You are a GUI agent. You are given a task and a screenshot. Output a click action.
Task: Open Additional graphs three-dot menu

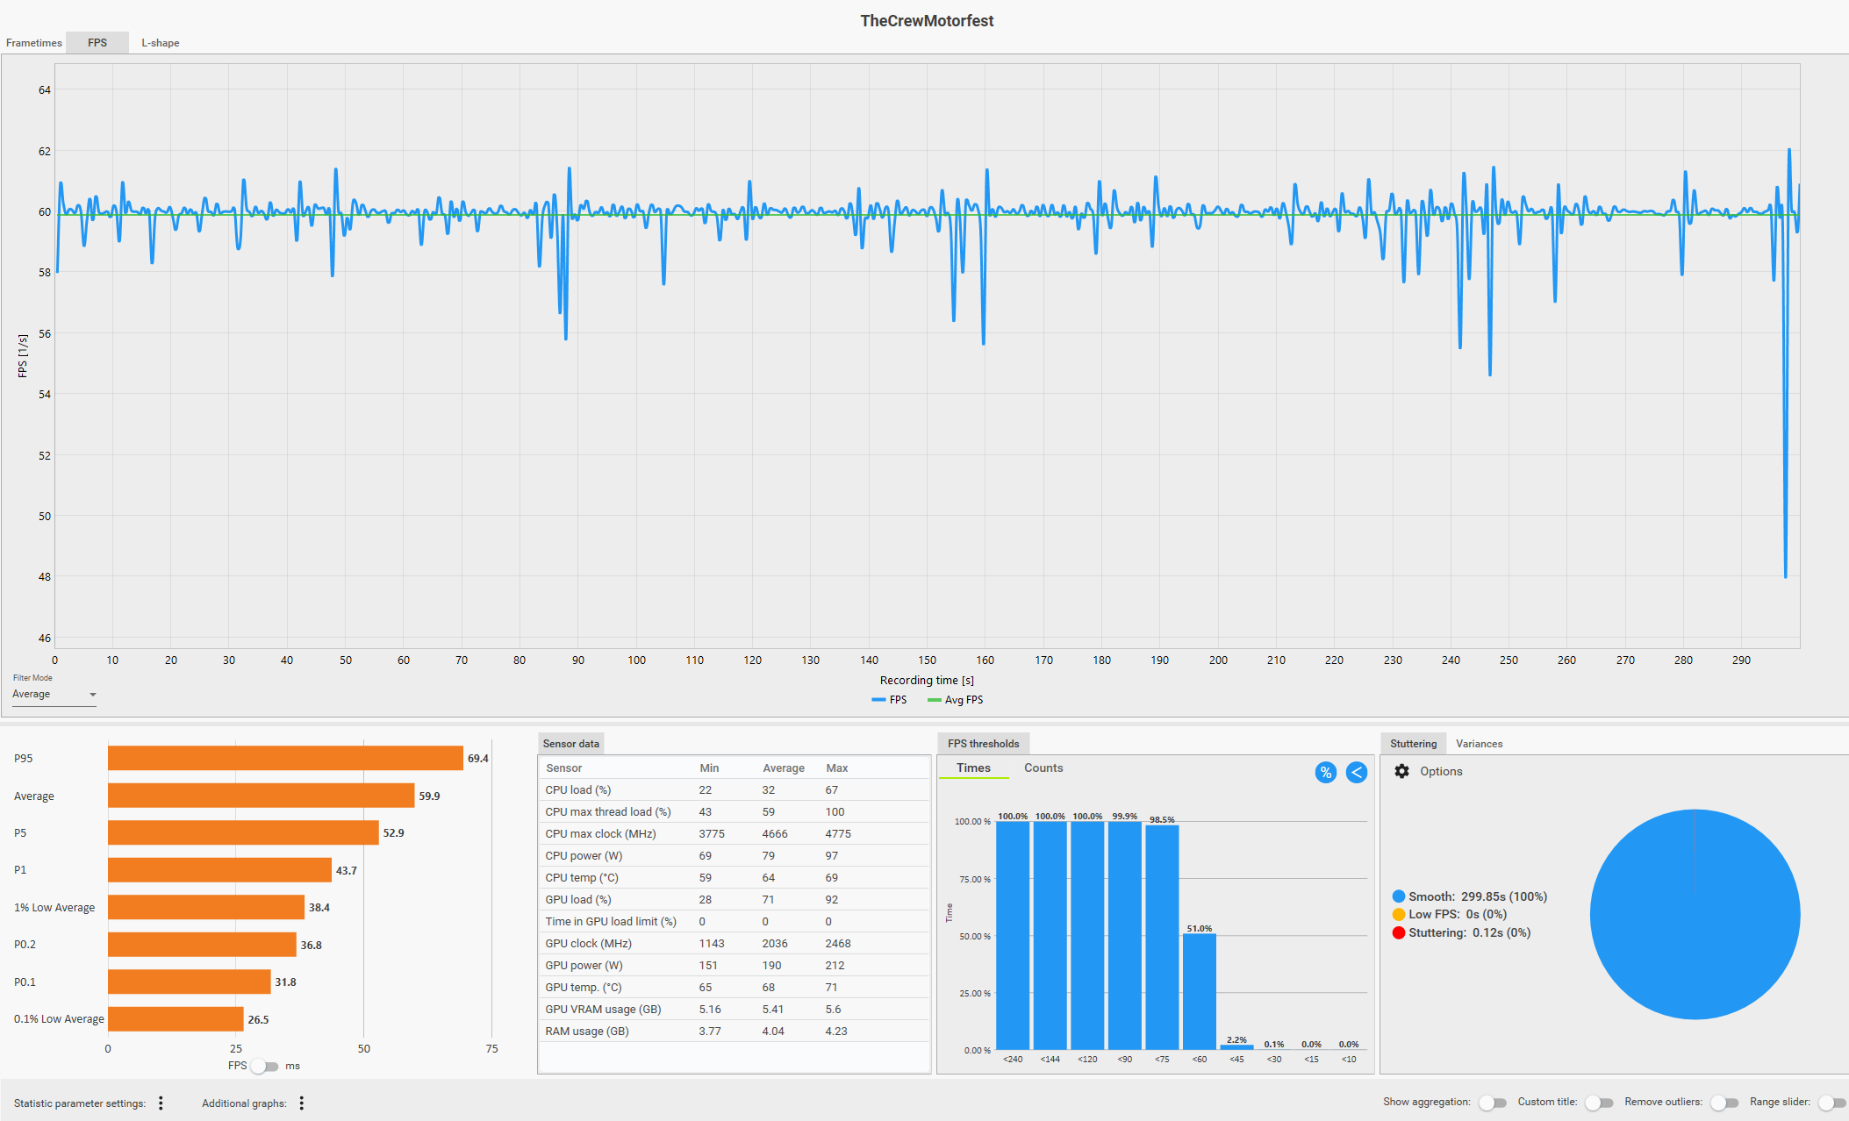[301, 1103]
